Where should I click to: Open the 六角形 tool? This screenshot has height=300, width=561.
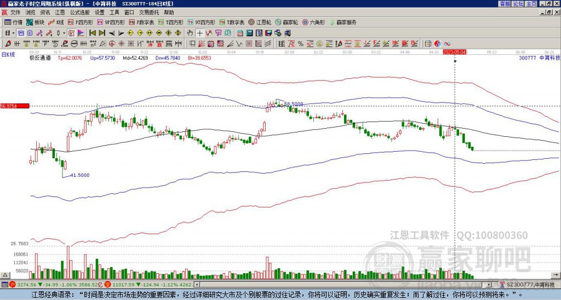[313, 22]
